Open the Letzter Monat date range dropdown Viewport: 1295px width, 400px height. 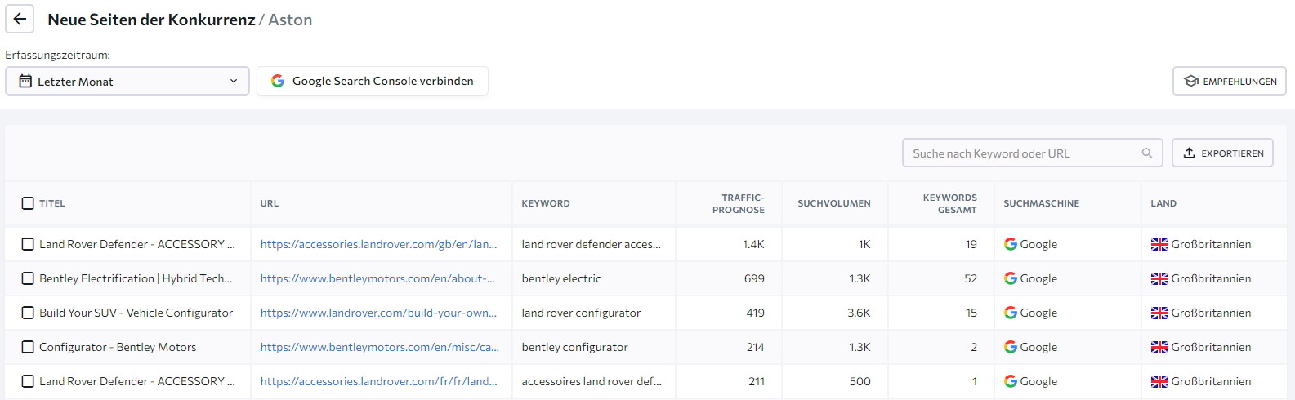coord(127,81)
